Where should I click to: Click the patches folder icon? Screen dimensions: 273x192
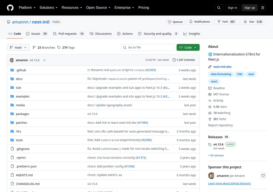click(x=12, y=122)
